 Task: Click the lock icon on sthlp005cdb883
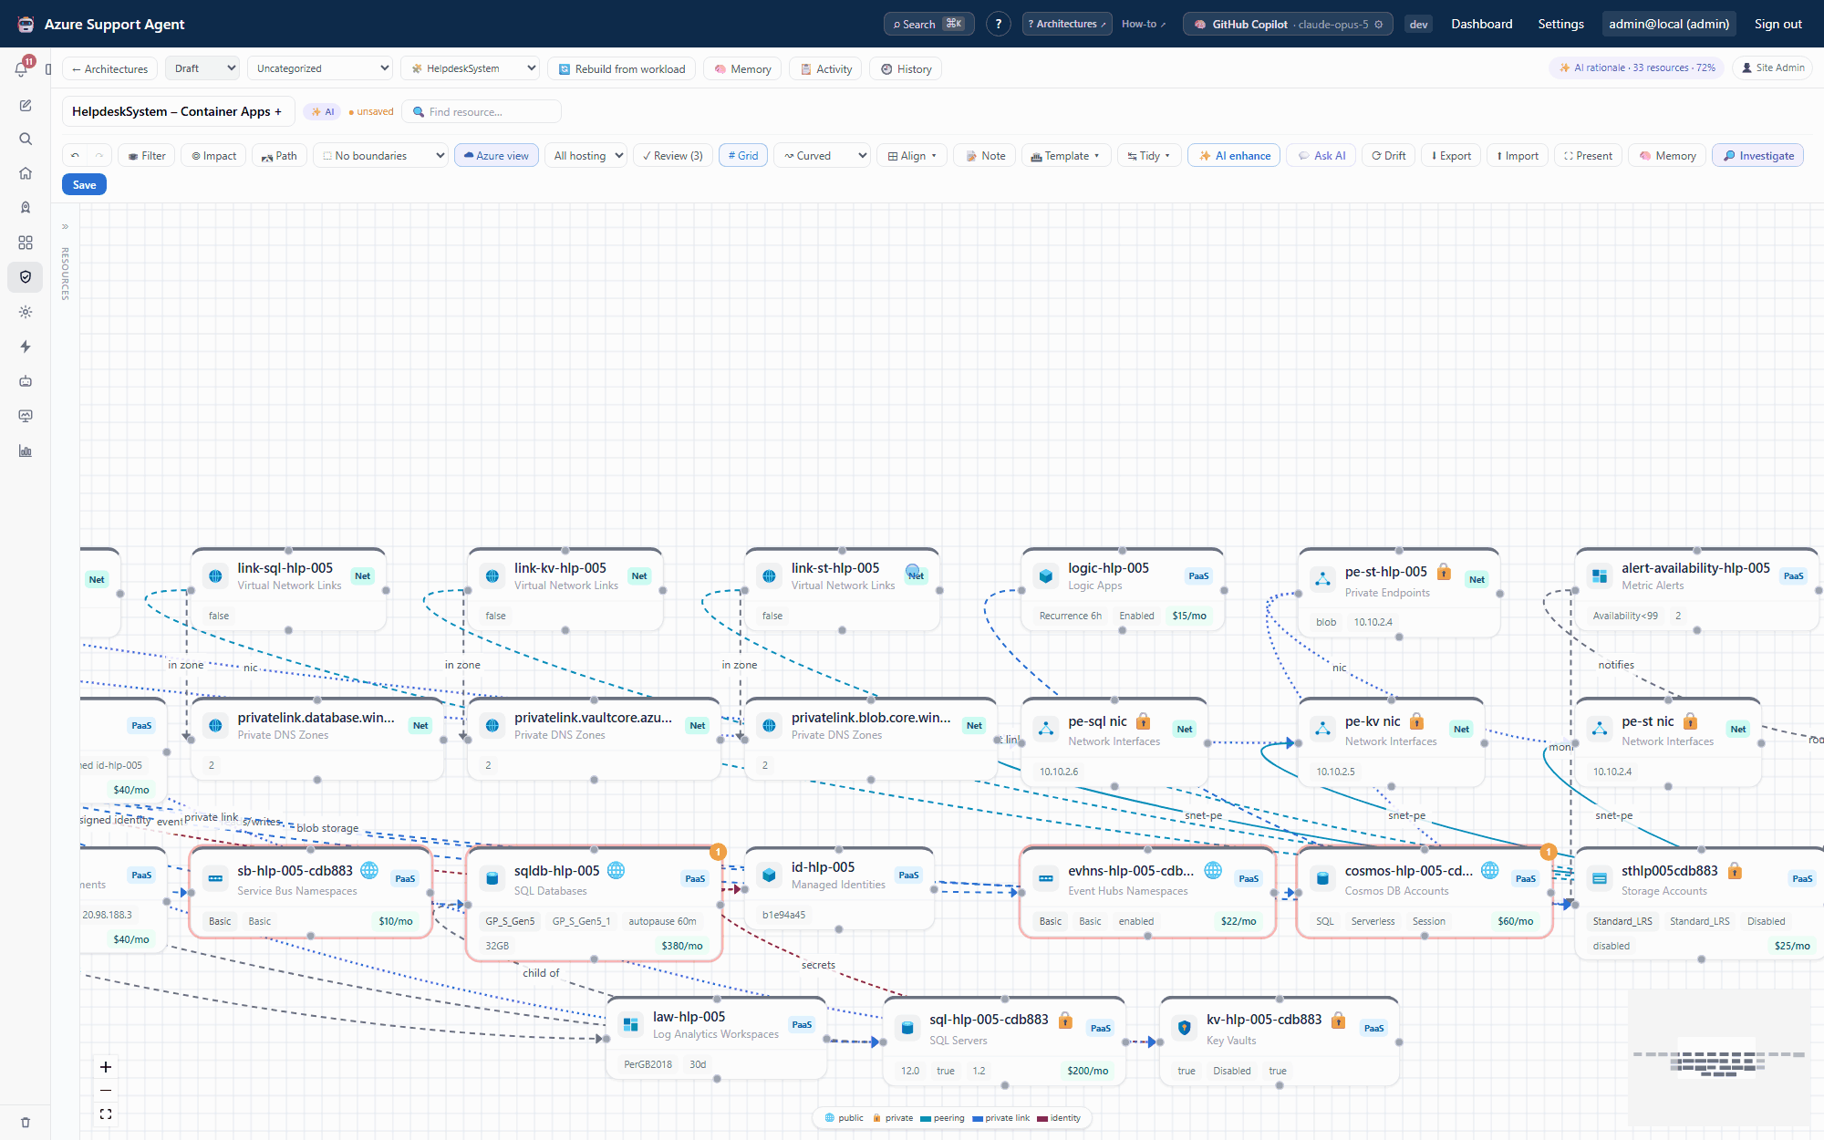pyautogui.click(x=1735, y=871)
